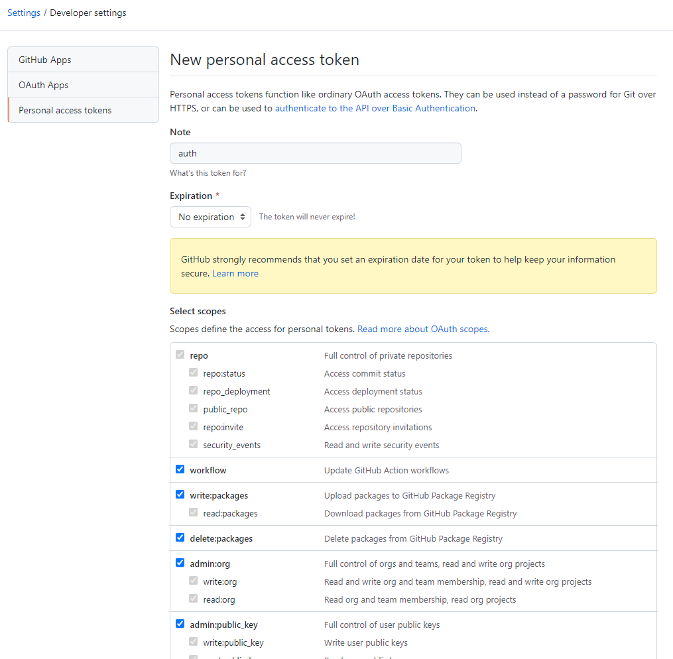Click the delete:packages label

[221, 538]
